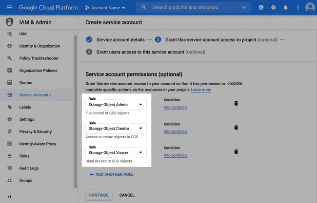Add condition for Storage Object Admin
Viewport: 317px width, 203px height.
(x=175, y=107)
